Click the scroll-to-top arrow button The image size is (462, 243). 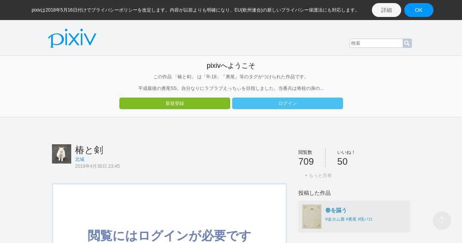coord(442,221)
